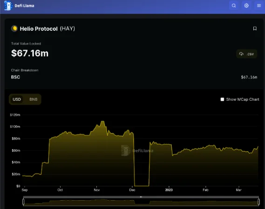The image size is (265, 209).
Task: Click the $20m axis label
Action: point(16,174)
